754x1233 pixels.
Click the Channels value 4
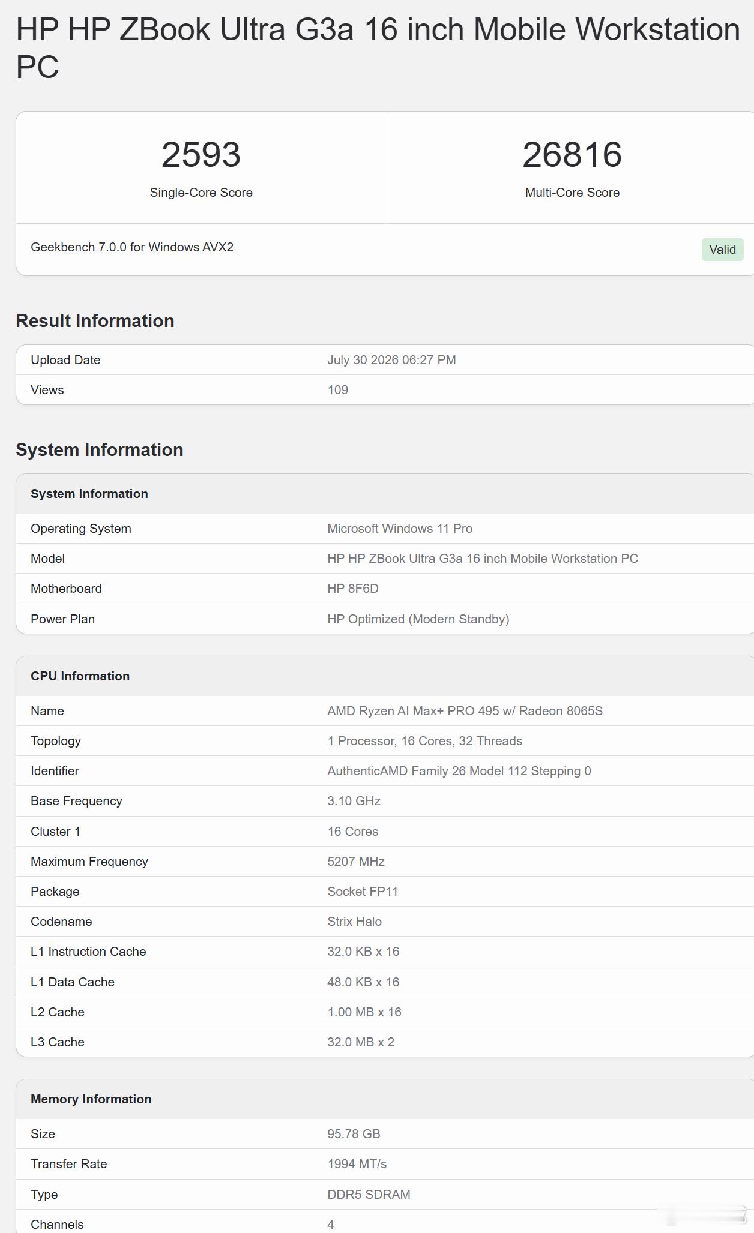click(330, 1225)
